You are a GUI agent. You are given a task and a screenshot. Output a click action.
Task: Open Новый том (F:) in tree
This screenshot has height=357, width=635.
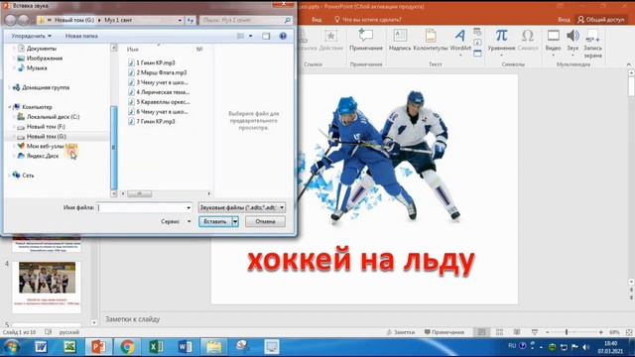(42, 126)
